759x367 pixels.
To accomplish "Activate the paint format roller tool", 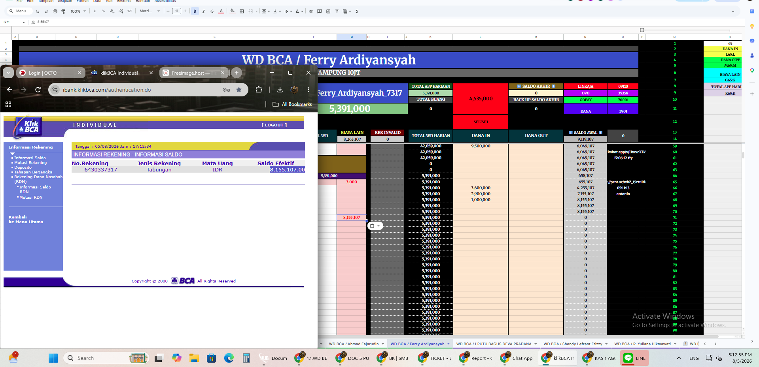I will tap(63, 11).
